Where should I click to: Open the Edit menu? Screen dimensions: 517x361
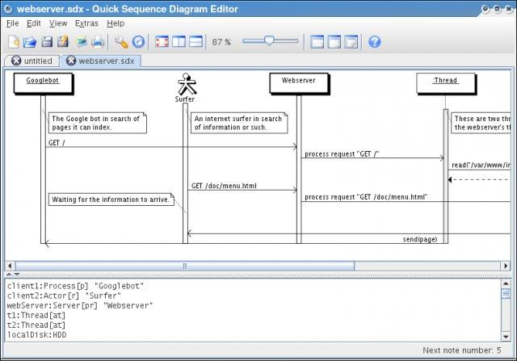[x=33, y=23]
